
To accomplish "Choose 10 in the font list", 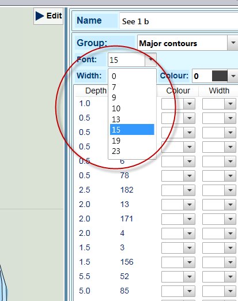I will click(x=132, y=108).
